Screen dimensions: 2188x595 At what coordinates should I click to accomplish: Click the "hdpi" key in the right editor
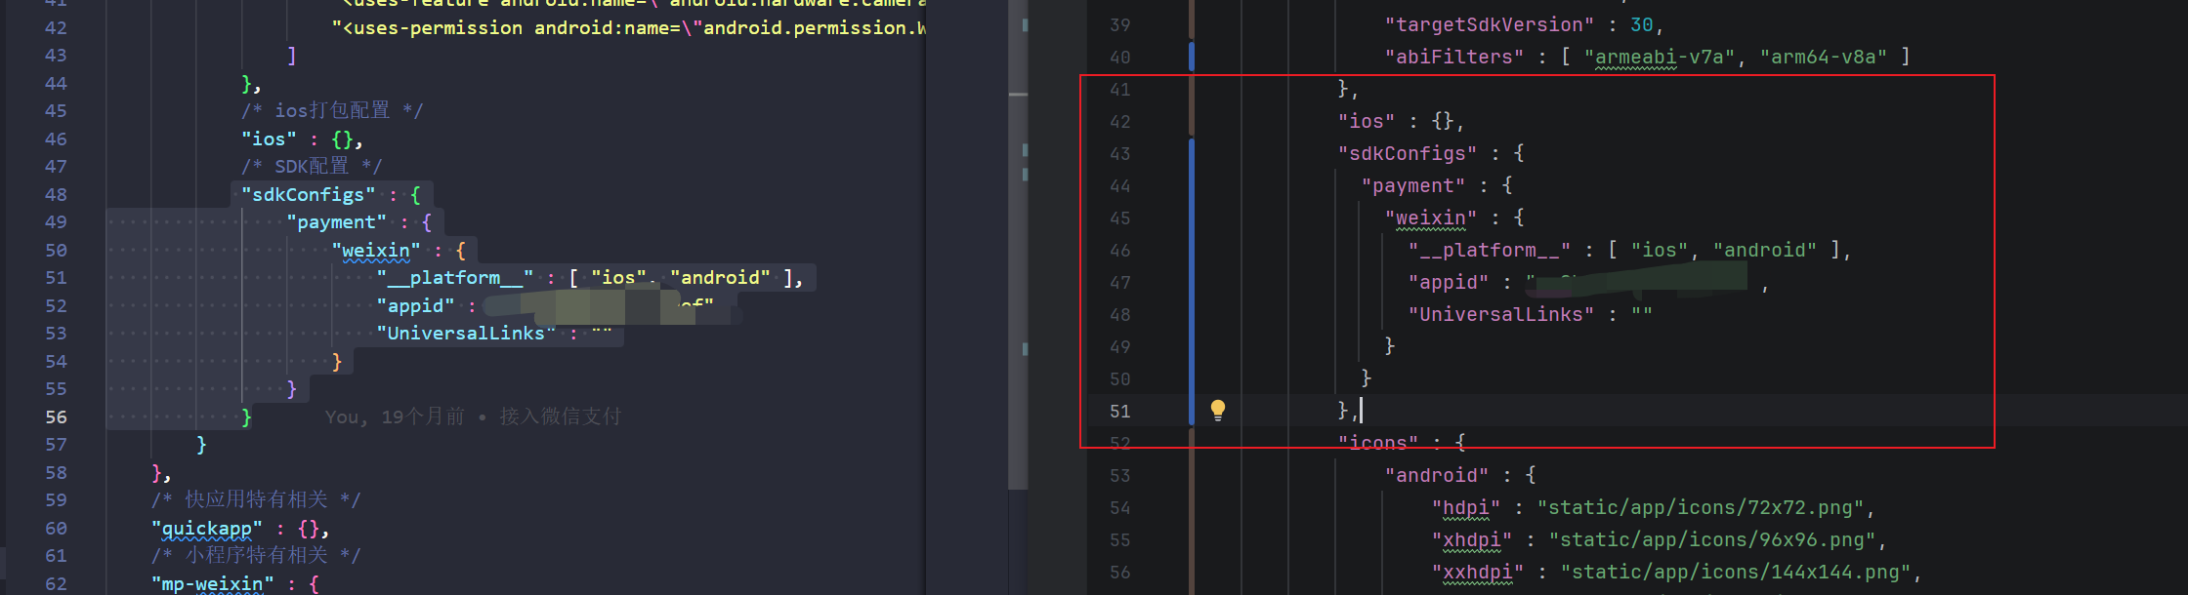(x=1466, y=507)
